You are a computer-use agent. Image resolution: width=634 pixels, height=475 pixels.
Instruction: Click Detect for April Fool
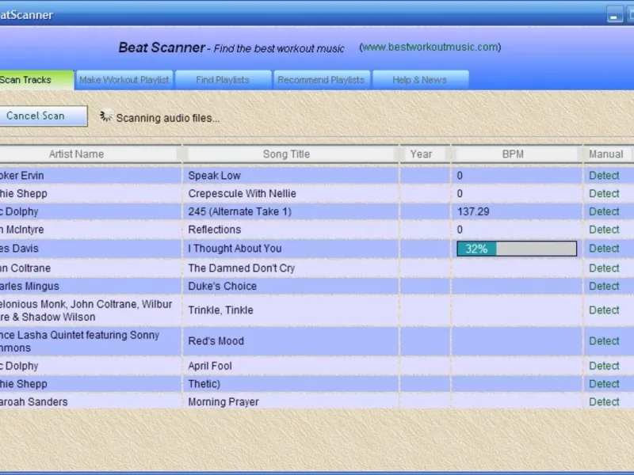point(604,366)
